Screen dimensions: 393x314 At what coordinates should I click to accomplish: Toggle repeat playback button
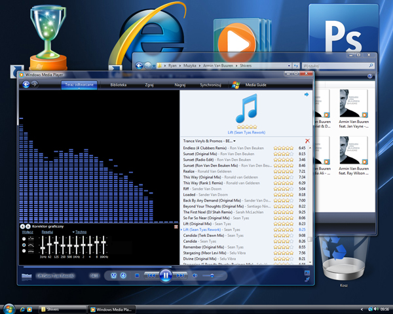point(123,275)
